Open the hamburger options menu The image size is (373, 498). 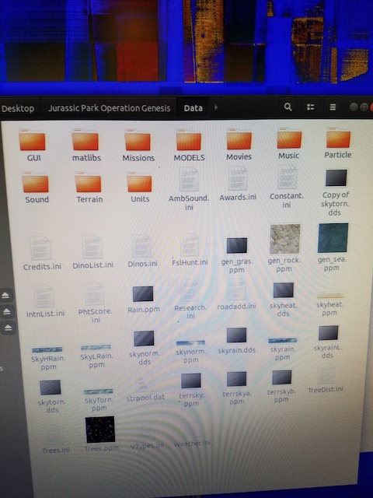click(x=333, y=107)
